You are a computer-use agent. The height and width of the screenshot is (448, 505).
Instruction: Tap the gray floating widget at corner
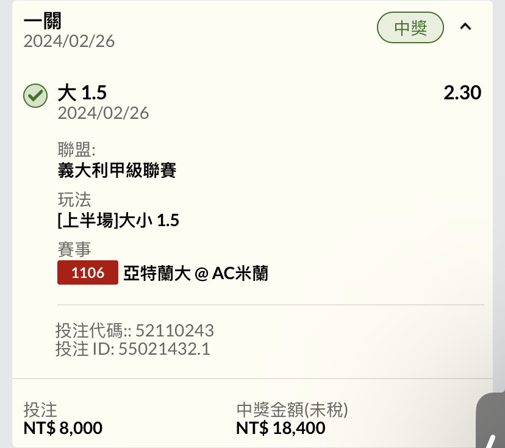click(x=490, y=420)
